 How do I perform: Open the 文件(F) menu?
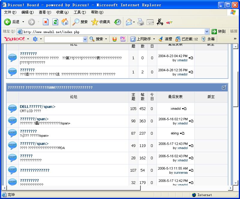pyautogui.click(x=10, y=12)
